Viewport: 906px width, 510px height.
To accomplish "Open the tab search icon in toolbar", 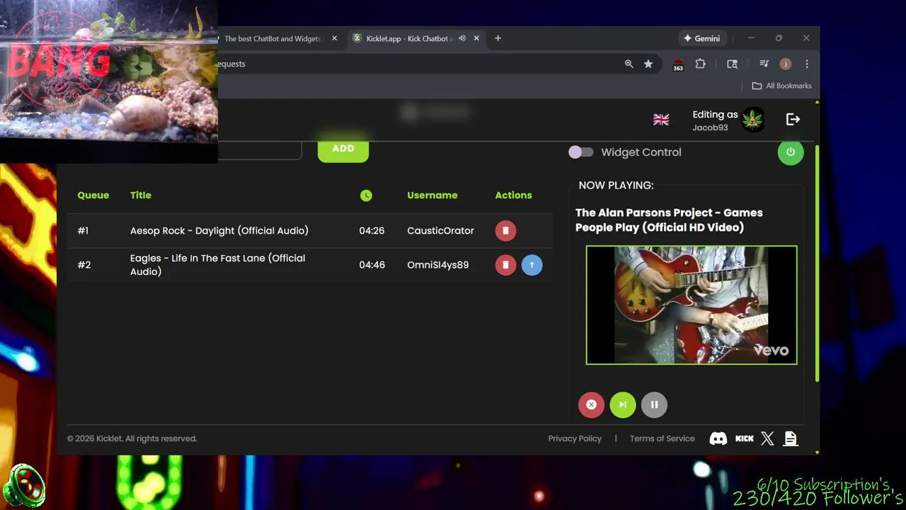I will pyautogui.click(x=732, y=64).
